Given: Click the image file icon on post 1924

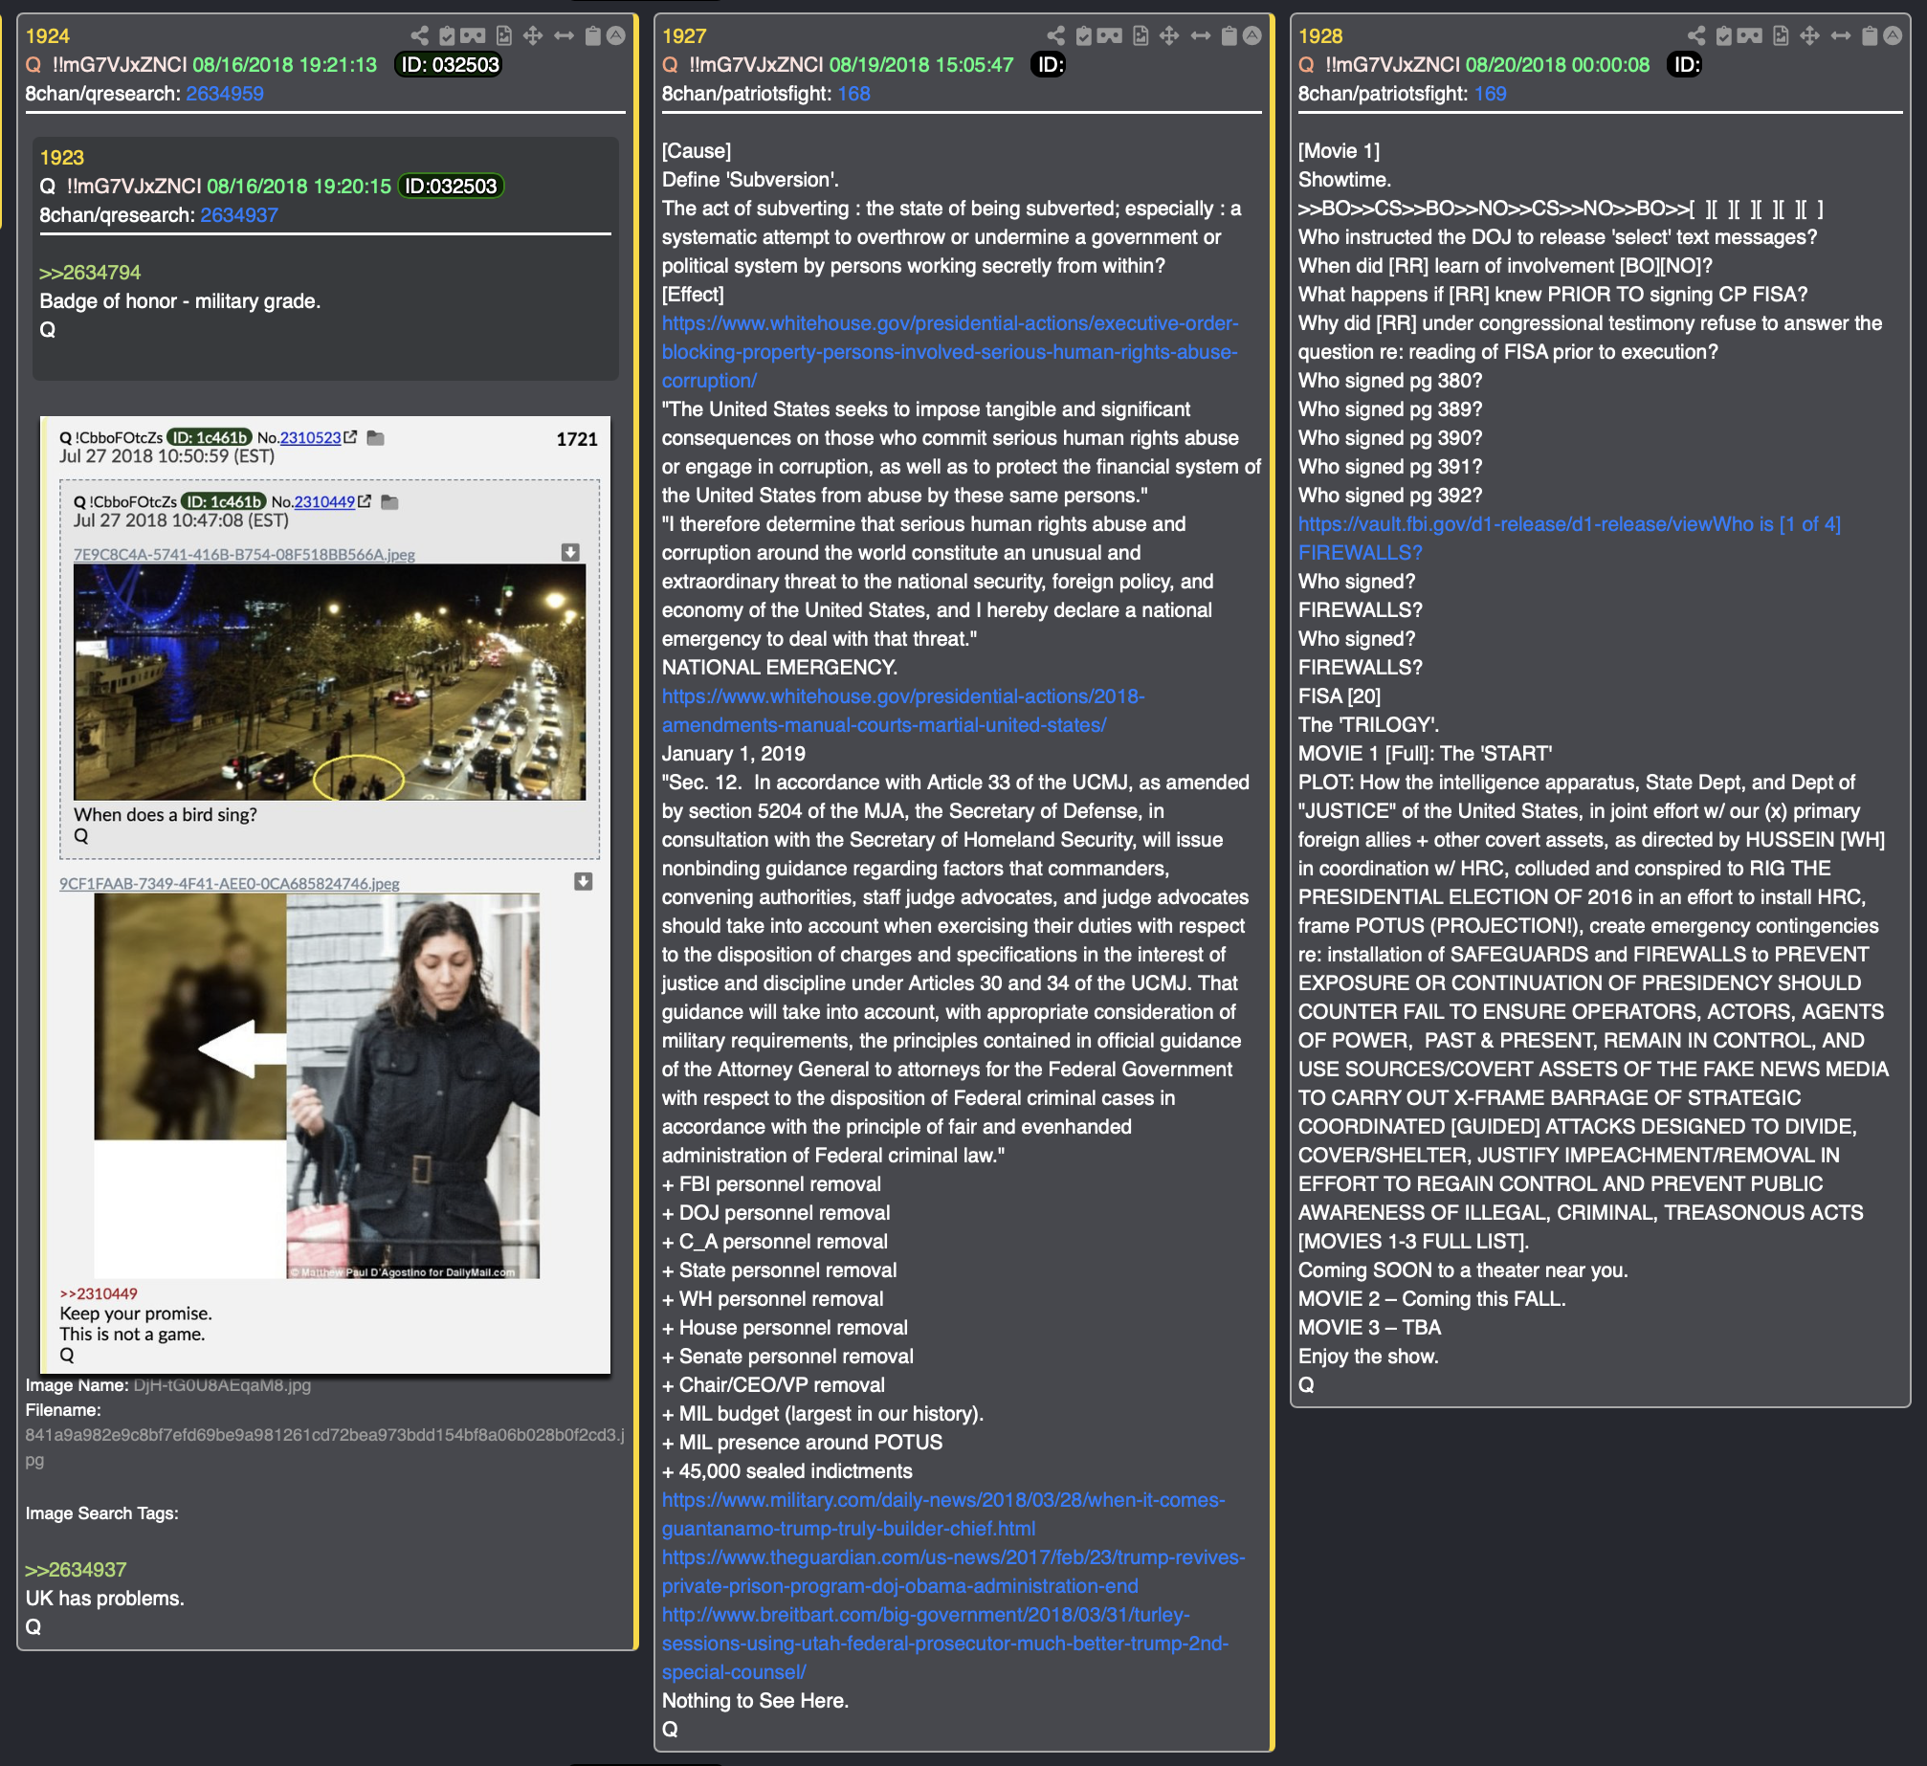Looking at the screenshot, I should coord(504,36).
